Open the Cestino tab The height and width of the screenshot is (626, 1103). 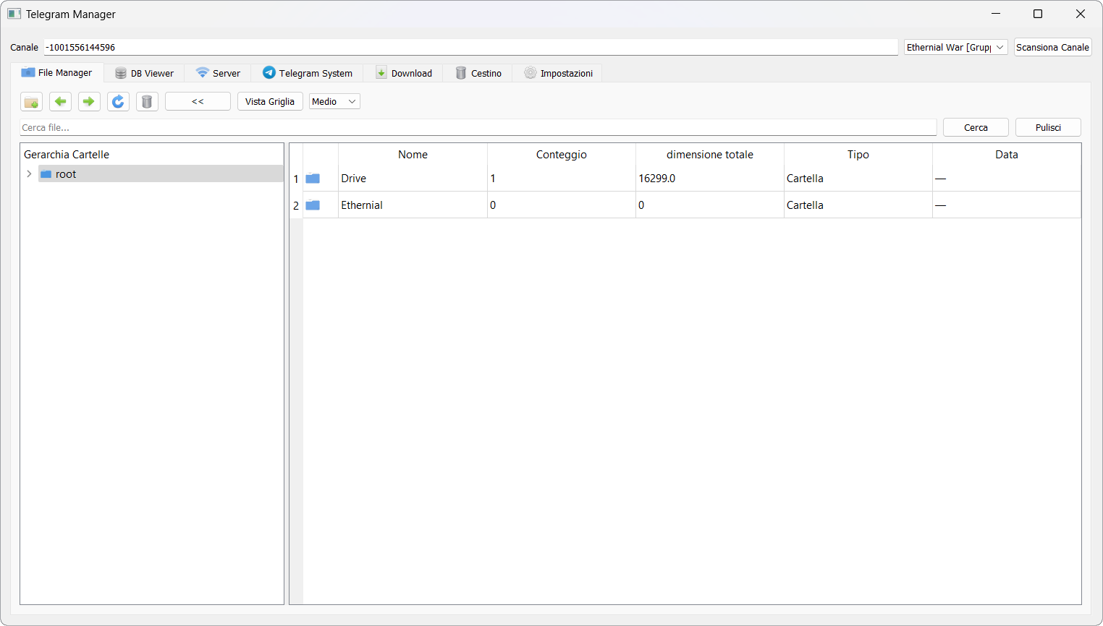[x=478, y=73]
